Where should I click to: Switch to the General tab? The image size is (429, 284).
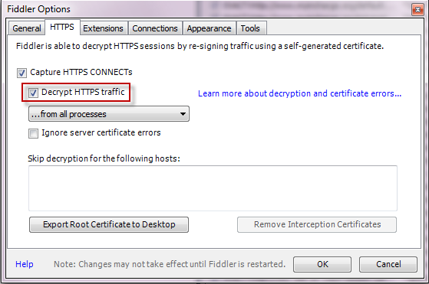tap(27, 28)
